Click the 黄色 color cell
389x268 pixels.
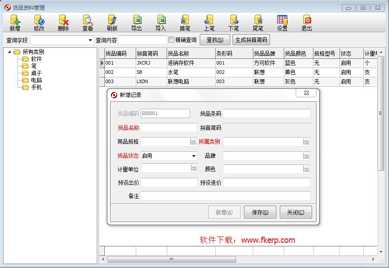pos(298,72)
